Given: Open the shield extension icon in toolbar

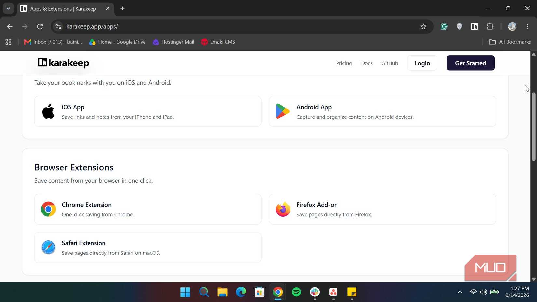Looking at the screenshot, I should tap(459, 26).
